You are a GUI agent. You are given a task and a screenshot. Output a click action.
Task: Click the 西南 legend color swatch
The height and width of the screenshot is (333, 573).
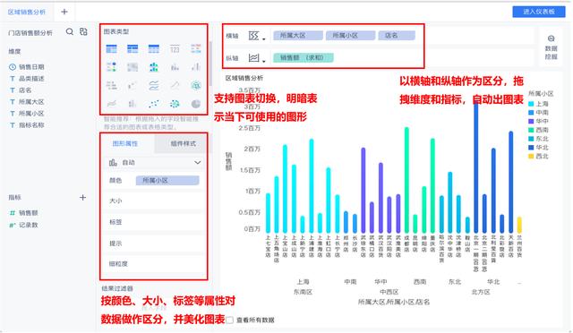tap(531, 130)
